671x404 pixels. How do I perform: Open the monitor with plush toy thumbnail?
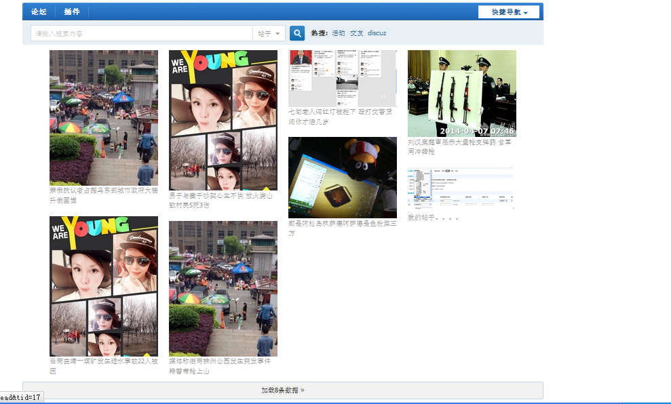(342, 178)
